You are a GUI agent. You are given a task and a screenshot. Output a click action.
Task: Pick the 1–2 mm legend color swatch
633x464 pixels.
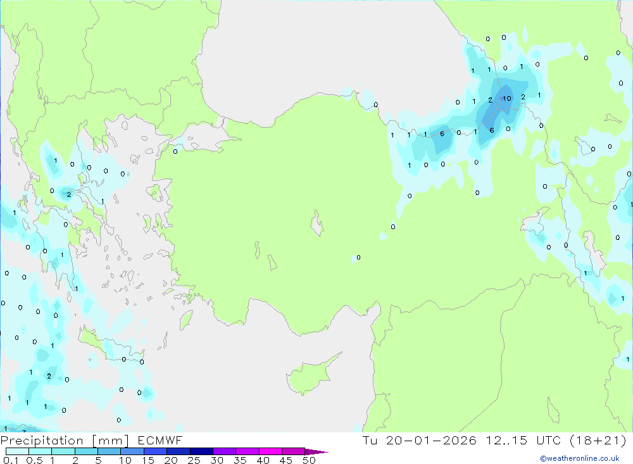[x=63, y=451]
